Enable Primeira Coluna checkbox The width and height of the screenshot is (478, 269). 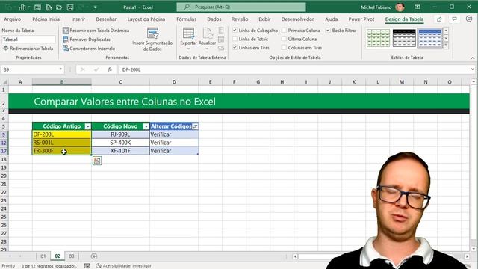point(284,30)
